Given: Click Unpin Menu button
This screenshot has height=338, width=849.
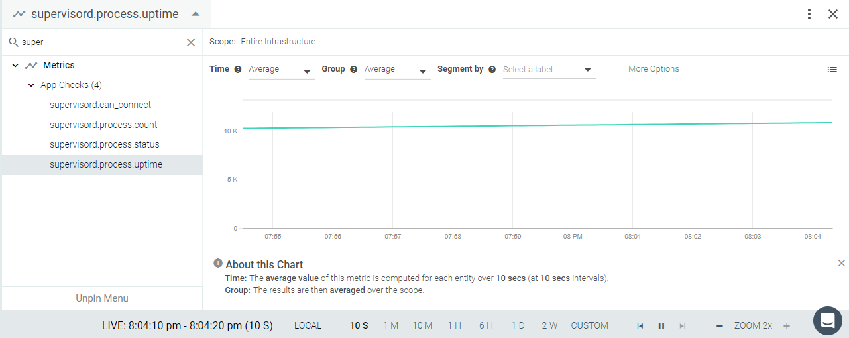Looking at the screenshot, I should click(x=102, y=298).
